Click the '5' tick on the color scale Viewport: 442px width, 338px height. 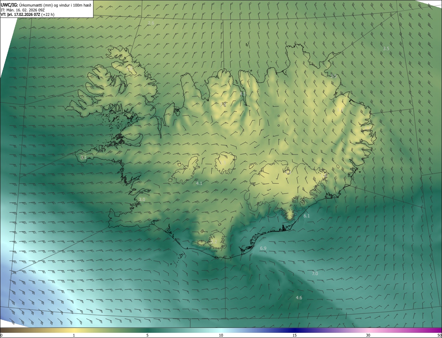tap(147, 336)
